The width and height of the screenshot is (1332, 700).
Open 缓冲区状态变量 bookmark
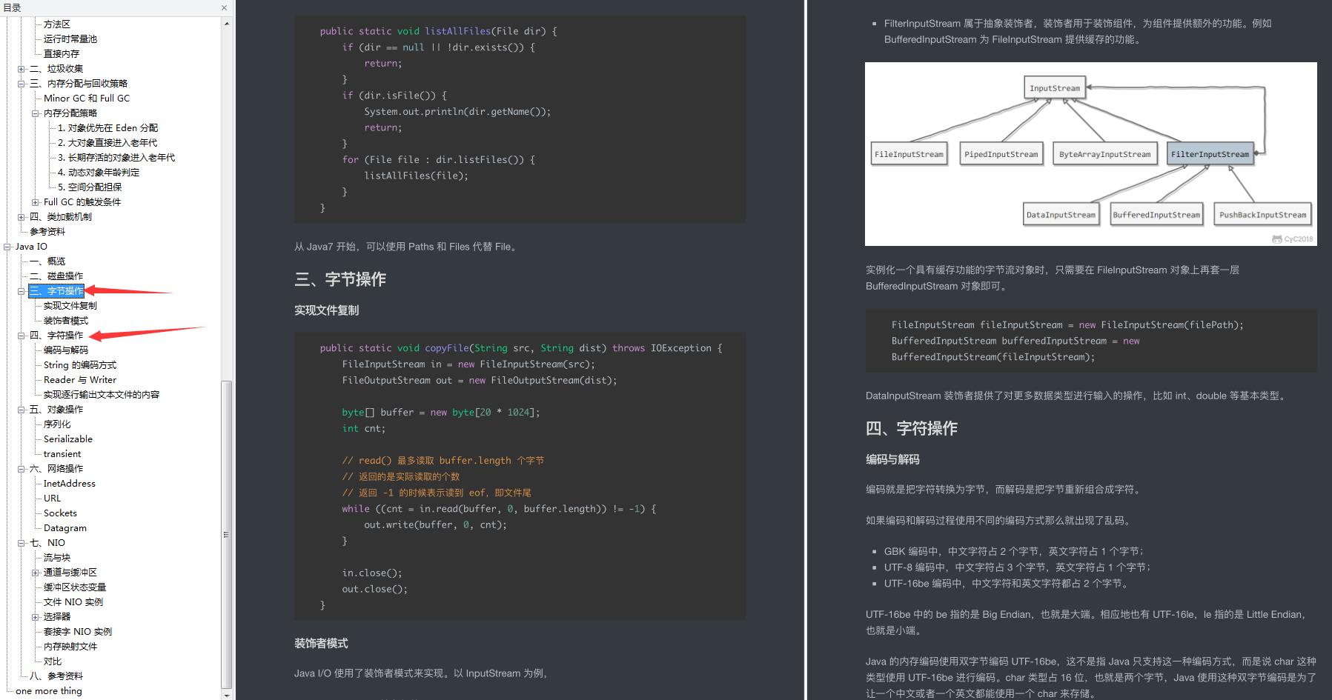coord(75,587)
